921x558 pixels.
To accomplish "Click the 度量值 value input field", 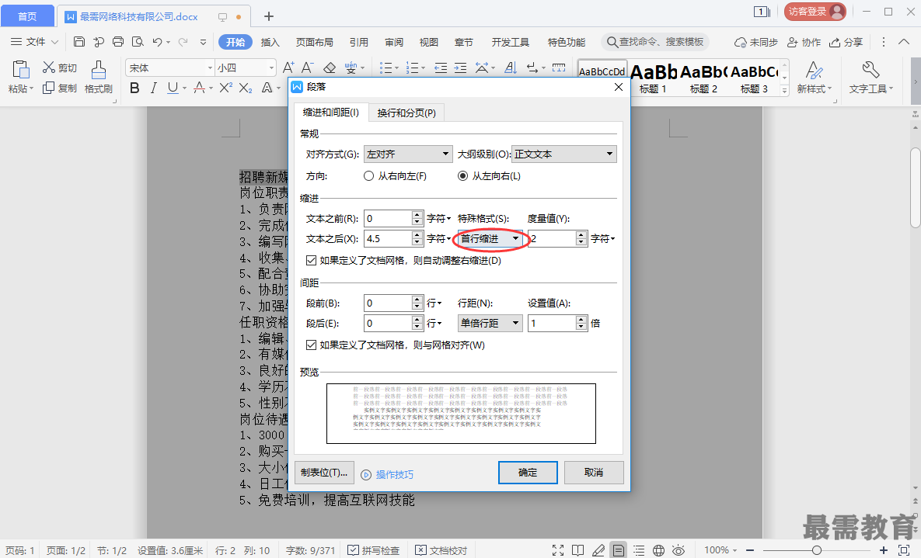I will [552, 239].
